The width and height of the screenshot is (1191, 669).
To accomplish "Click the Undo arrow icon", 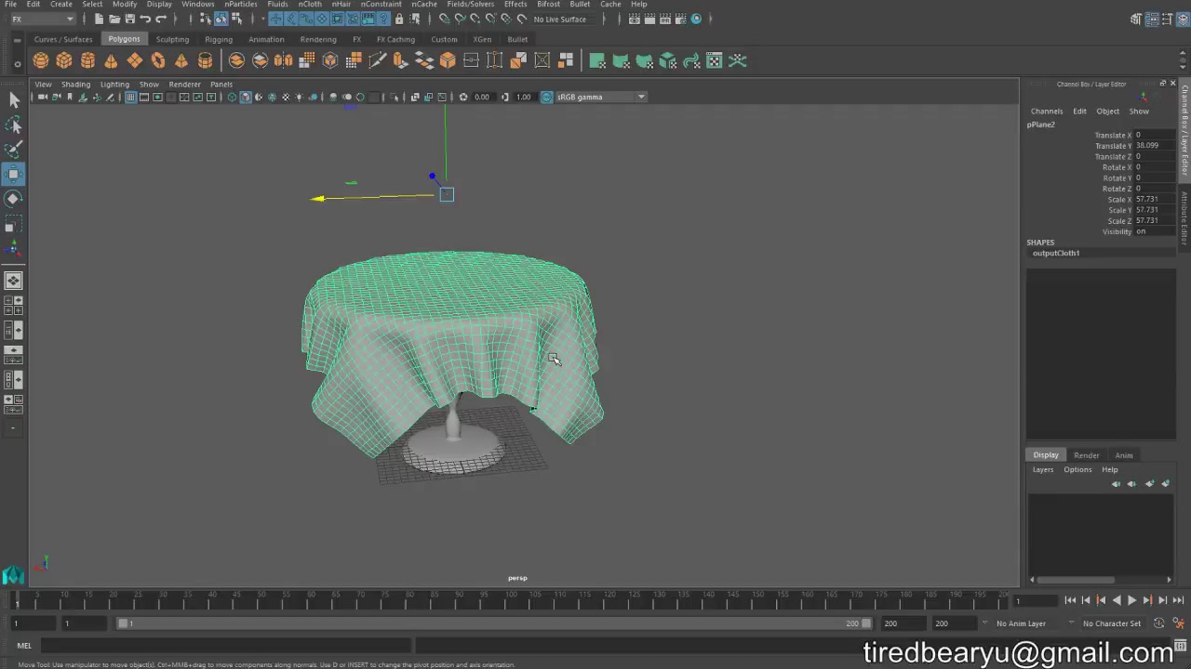I will pos(145,19).
